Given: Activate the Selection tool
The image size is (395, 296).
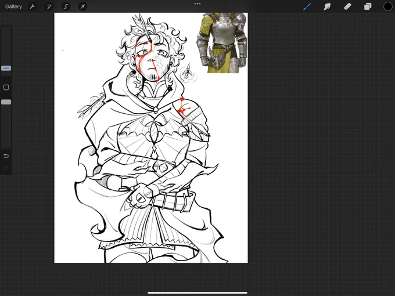Looking at the screenshot, I should [66, 6].
